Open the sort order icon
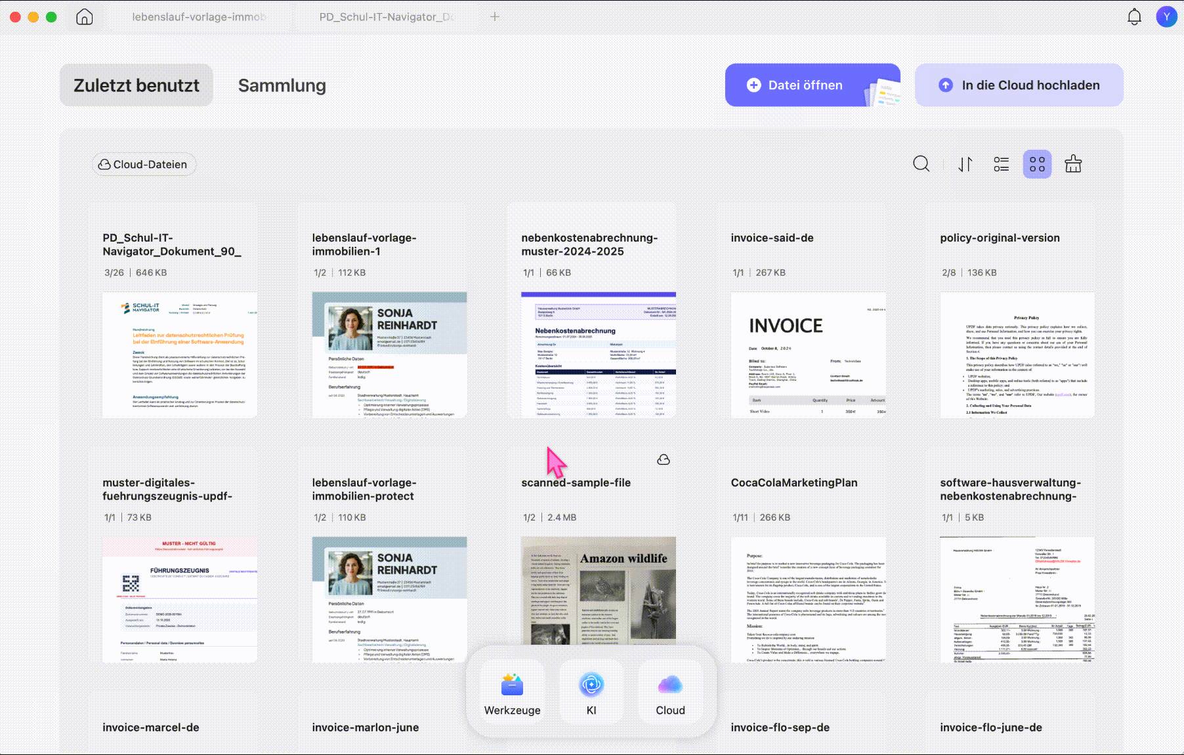The height and width of the screenshot is (755, 1184). coord(965,164)
